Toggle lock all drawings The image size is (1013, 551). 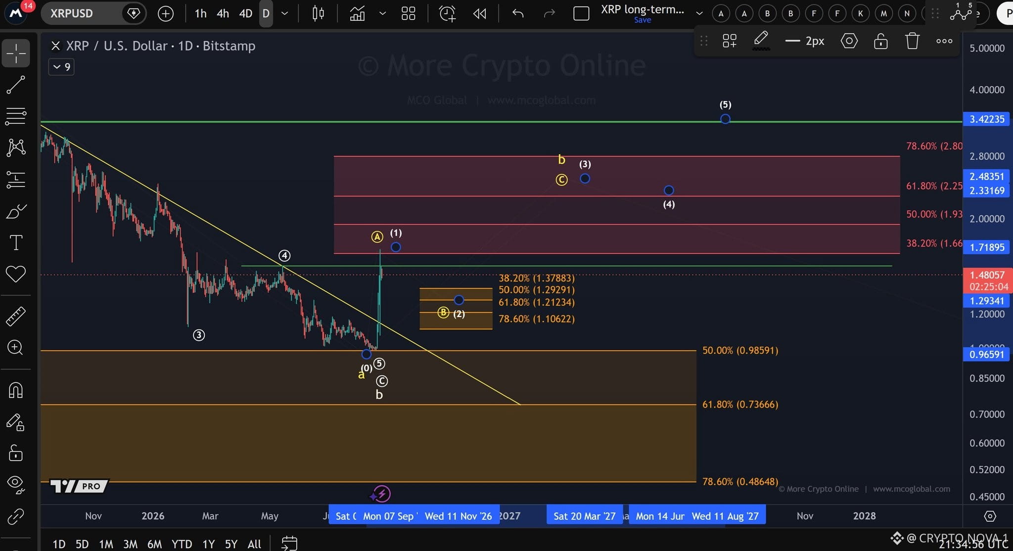[x=16, y=453]
